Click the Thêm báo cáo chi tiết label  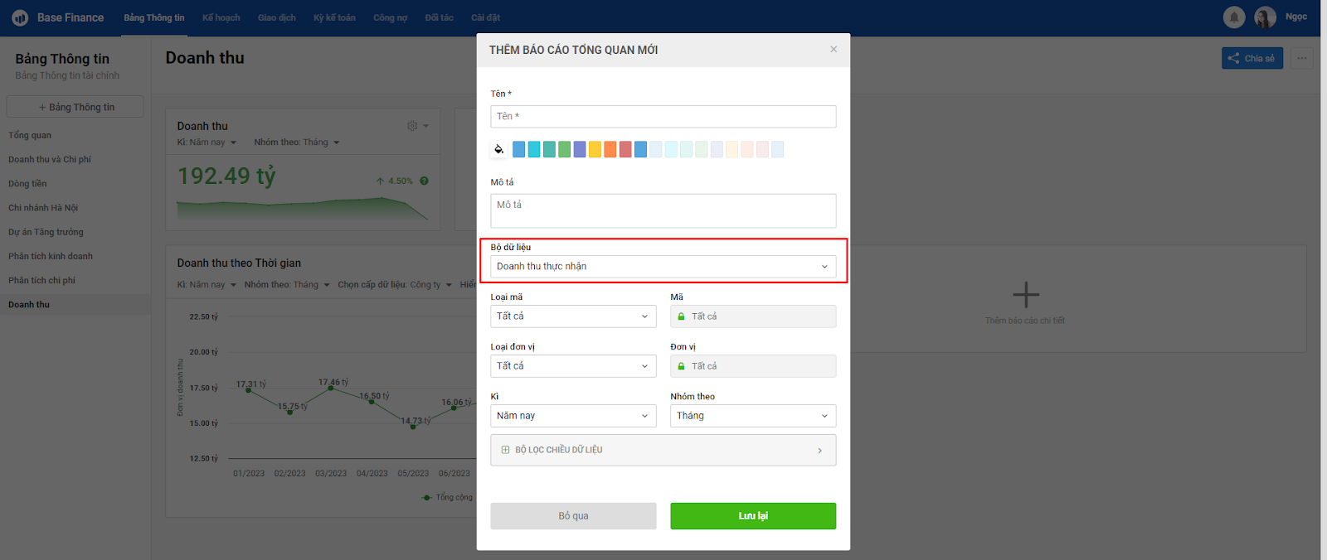[1025, 321]
